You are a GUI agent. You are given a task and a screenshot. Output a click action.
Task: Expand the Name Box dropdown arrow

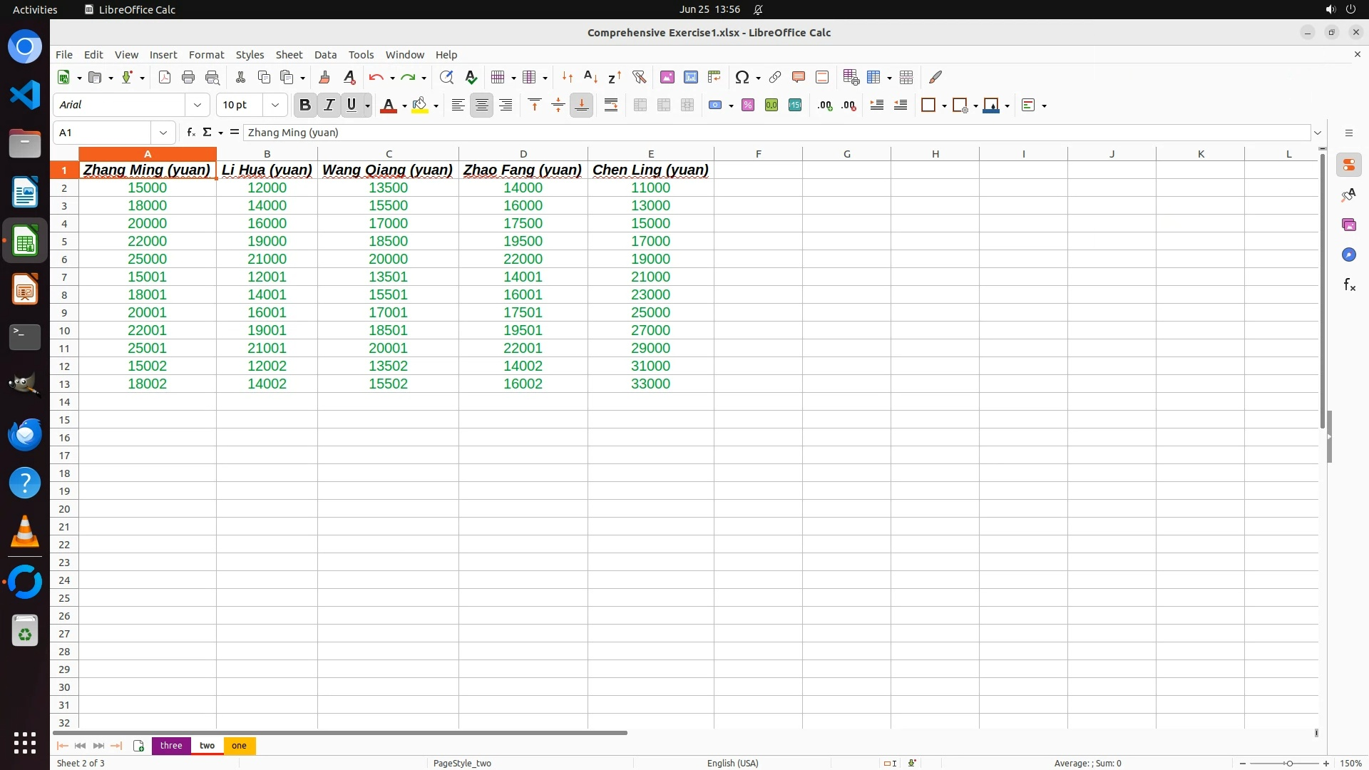[163, 132]
